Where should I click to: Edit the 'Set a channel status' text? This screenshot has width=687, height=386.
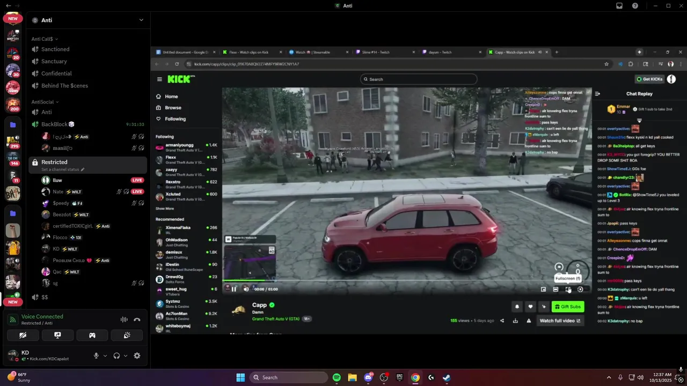[63, 169]
